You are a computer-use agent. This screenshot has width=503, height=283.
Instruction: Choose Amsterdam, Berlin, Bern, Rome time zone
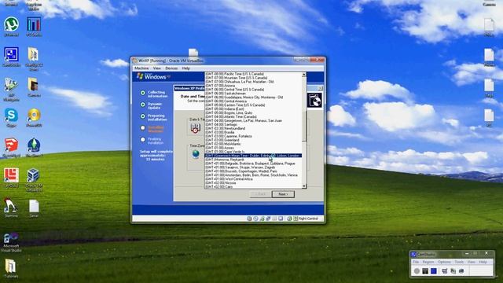pyautogui.click(x=253, y=175)
